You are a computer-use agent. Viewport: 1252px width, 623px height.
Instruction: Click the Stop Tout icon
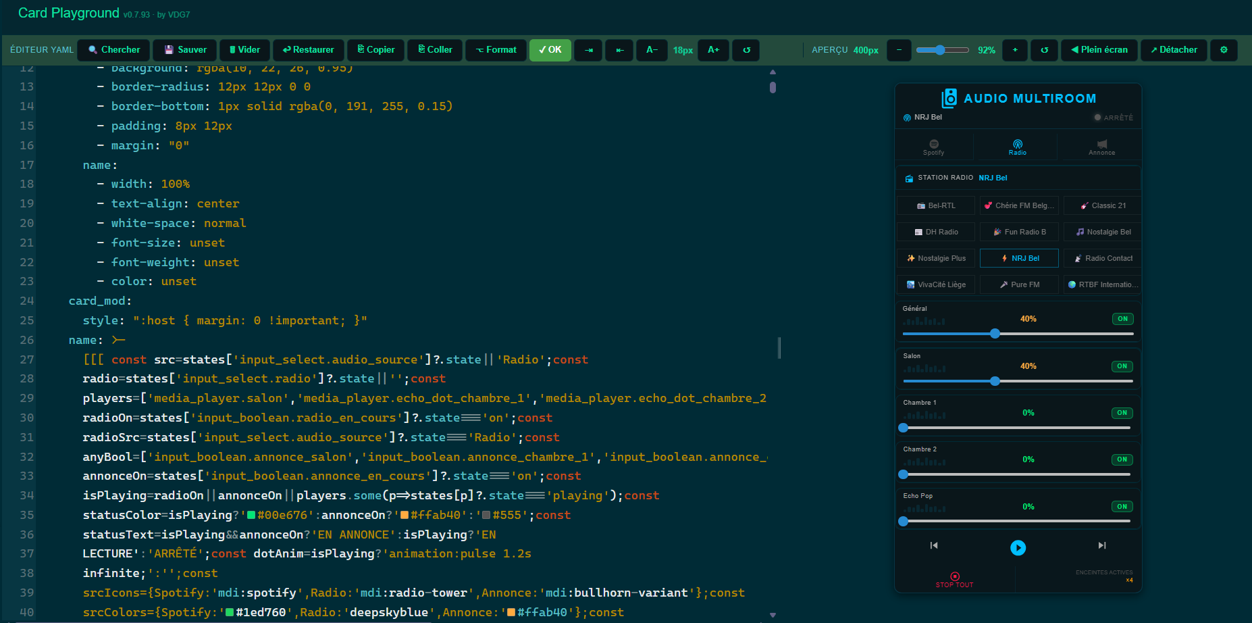pyautogui.click(x=954, y=577)
